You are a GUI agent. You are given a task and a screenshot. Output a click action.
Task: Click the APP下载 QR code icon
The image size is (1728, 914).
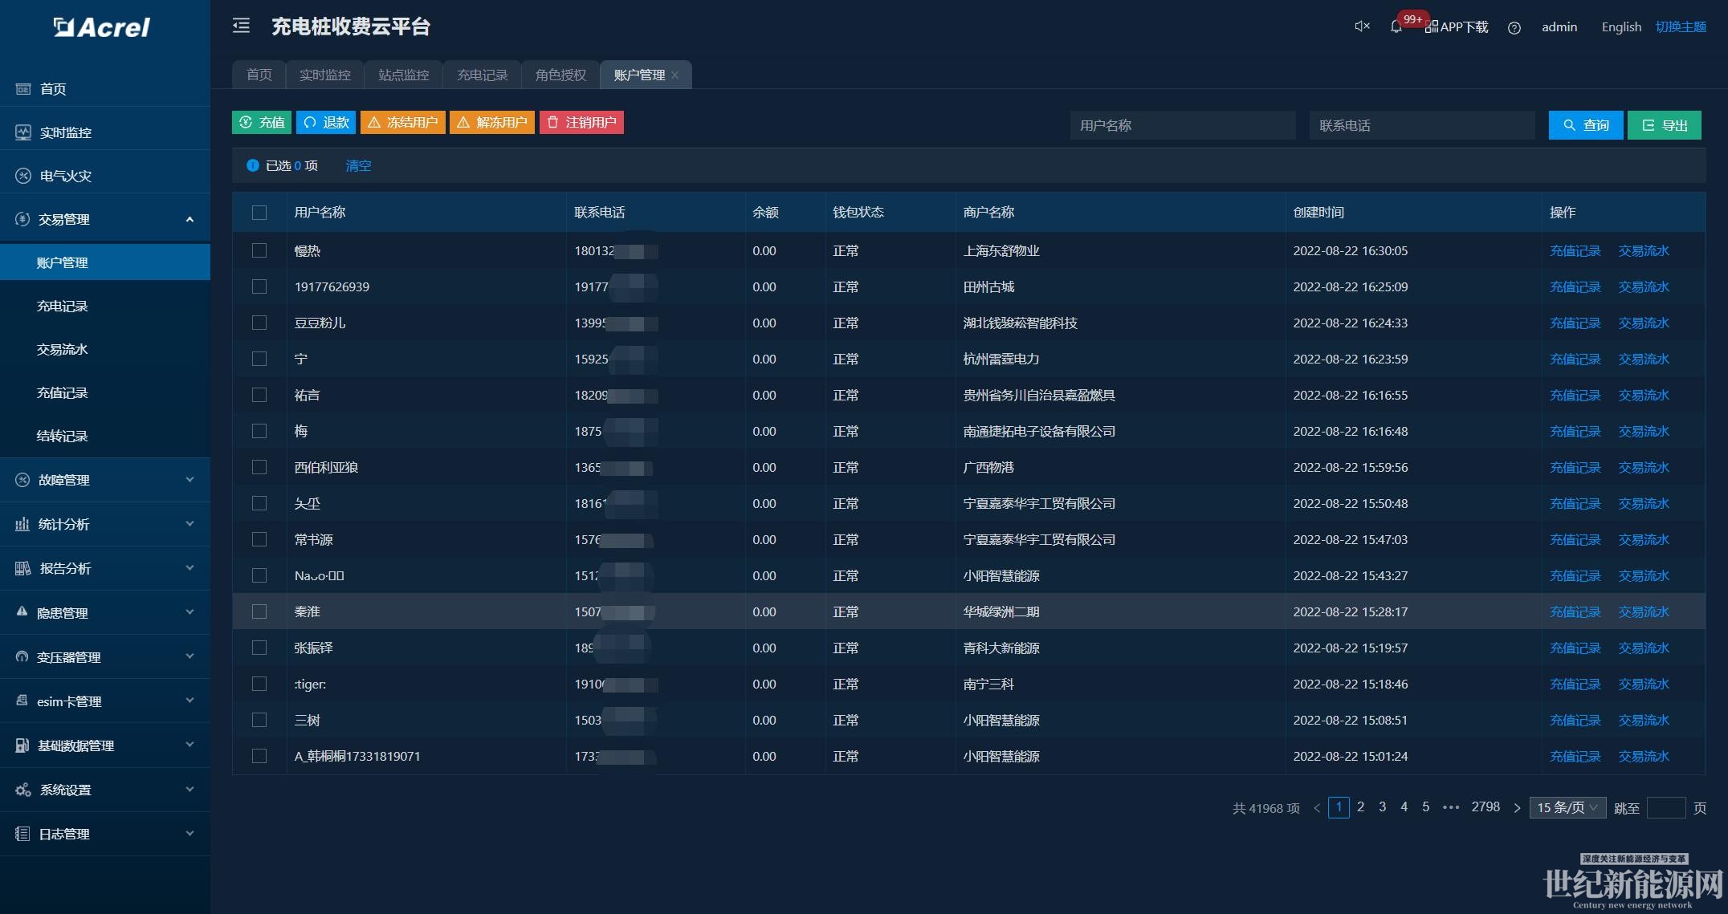[1431, 27]
